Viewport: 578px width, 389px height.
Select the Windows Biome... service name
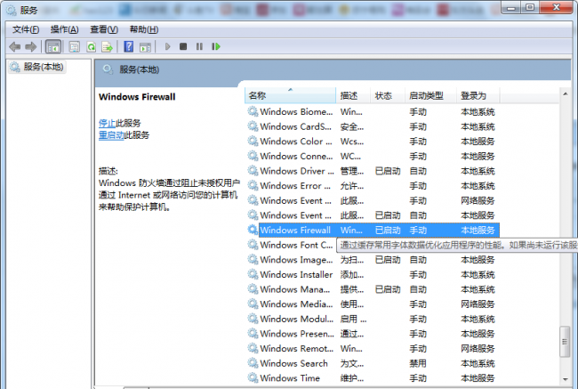296,112
